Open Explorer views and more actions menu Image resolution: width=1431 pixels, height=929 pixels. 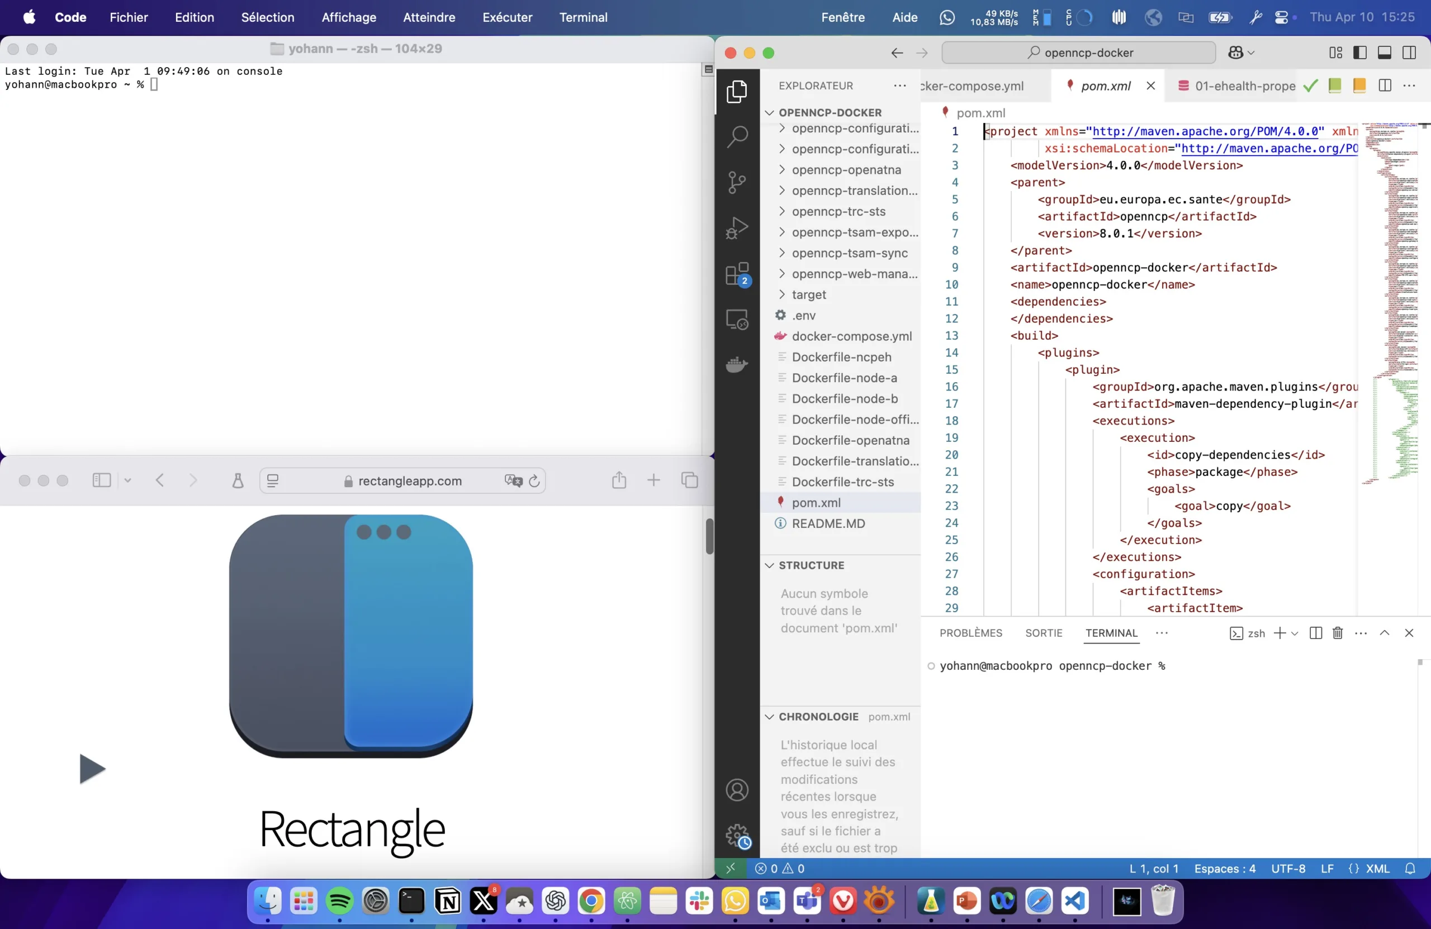pyautogui.click(x=899, y=85)
